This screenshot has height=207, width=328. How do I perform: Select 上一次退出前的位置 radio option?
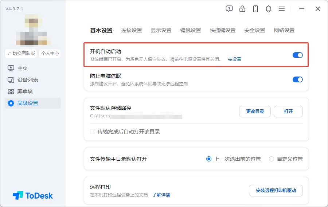(x=209, y=159)
